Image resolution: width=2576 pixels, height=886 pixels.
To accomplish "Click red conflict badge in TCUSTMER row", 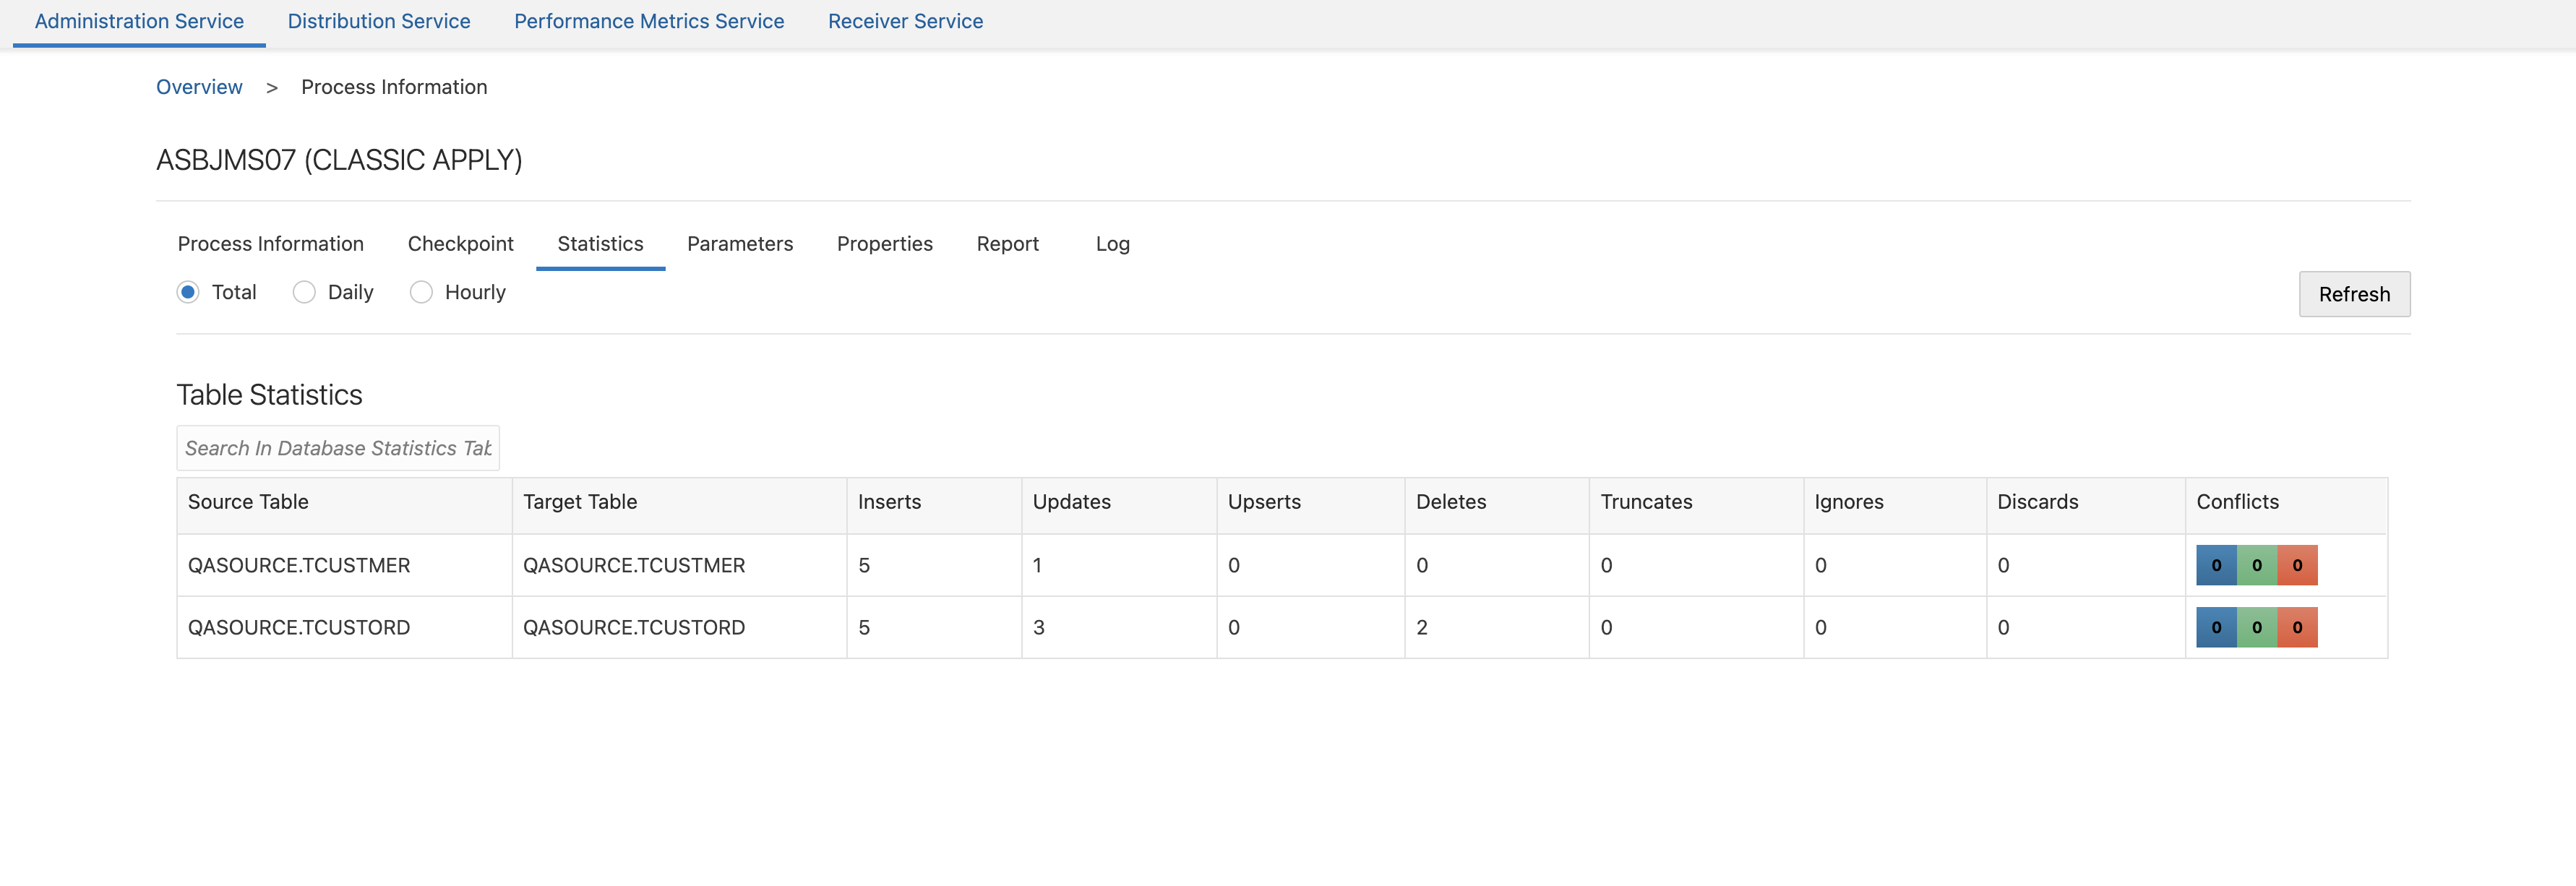I will (2296, 565).
